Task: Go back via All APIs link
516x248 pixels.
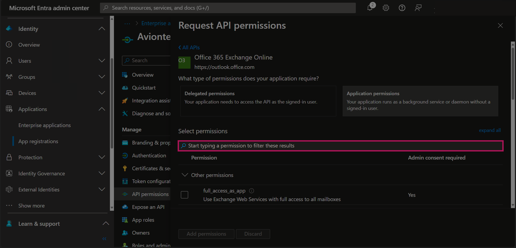Action: click(189, 47)
